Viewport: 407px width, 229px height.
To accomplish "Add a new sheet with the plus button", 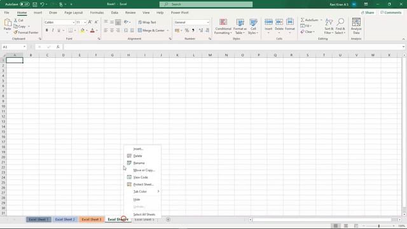I will (168, 219).
